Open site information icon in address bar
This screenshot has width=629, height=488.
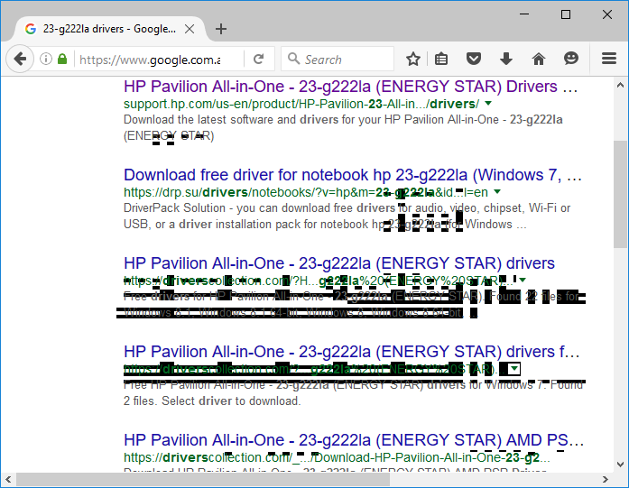pyautogui.click(x=46, y=60)
